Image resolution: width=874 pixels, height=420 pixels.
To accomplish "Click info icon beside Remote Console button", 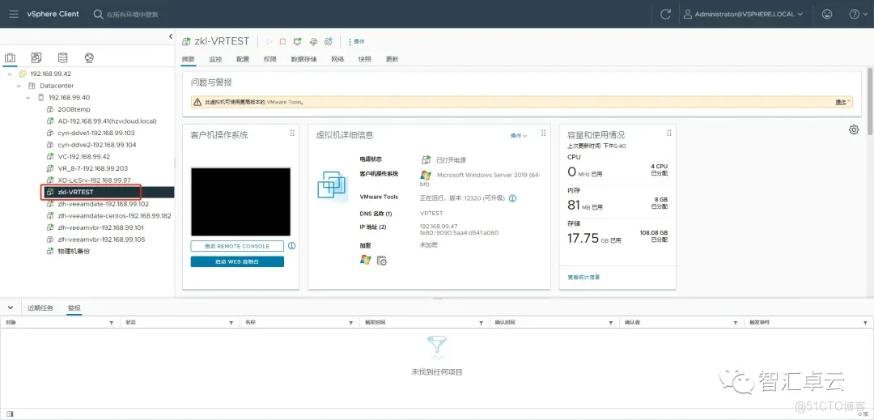I will click(291, 246).
